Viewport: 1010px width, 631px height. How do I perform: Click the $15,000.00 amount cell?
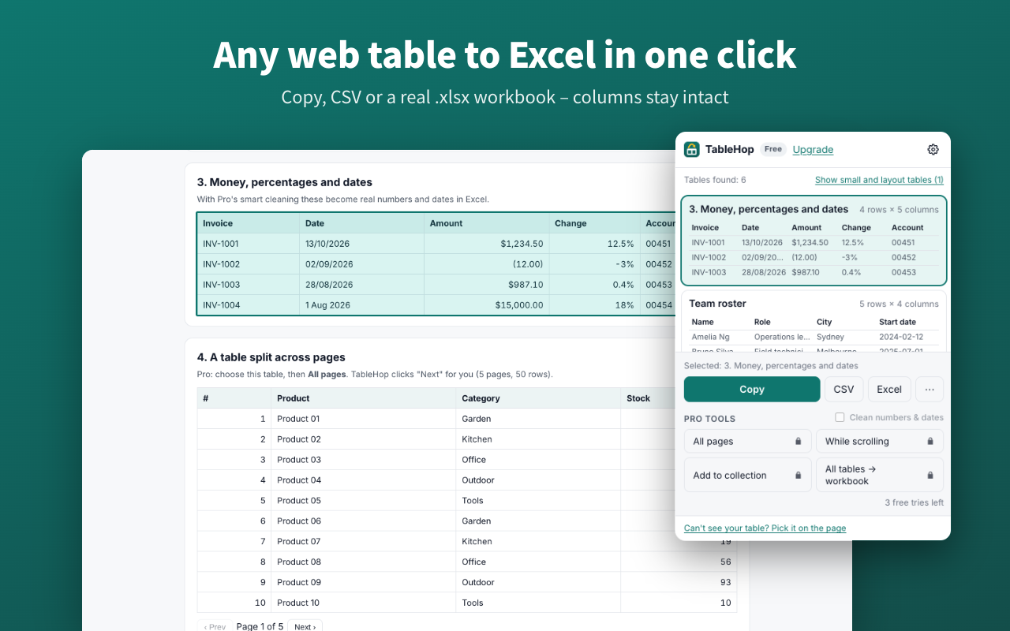[486, 305]
